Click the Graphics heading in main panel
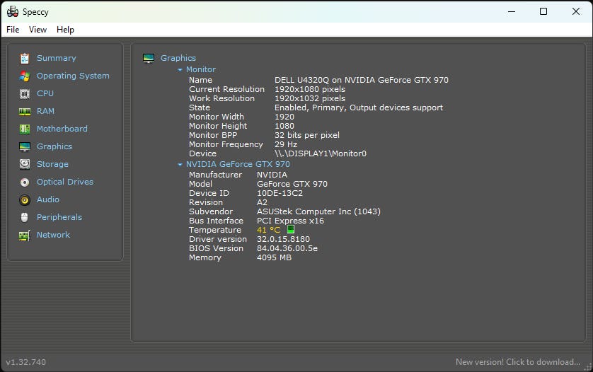This screenshot has width=593, height=372. (178, 58)
